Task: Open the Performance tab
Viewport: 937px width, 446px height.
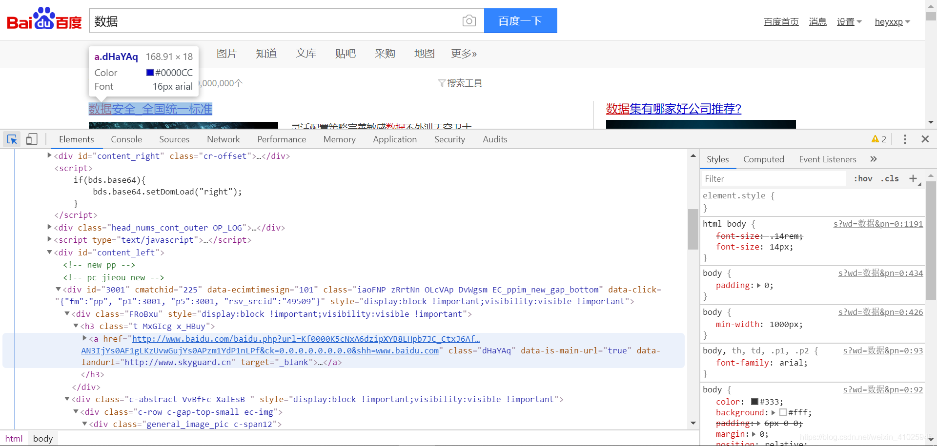Action: click(282, 139)
